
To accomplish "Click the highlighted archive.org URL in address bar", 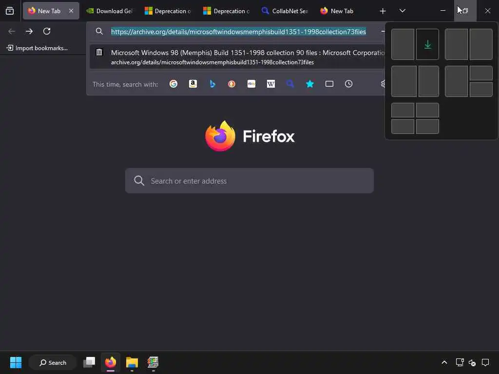I will [x=238, y=32].
